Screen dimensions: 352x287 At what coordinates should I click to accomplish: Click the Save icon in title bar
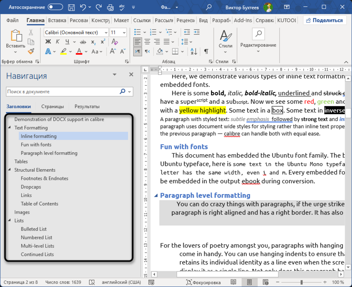tap(71, 7)
